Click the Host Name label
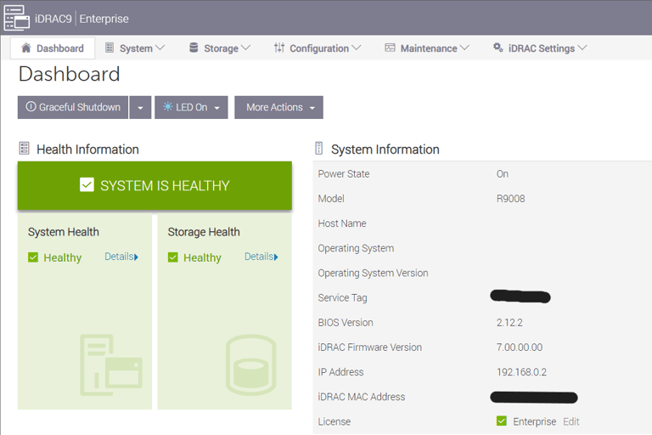 [342, 223]
